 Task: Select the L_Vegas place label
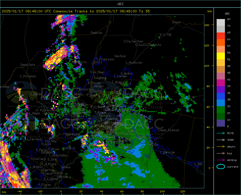tap(34, 113)
